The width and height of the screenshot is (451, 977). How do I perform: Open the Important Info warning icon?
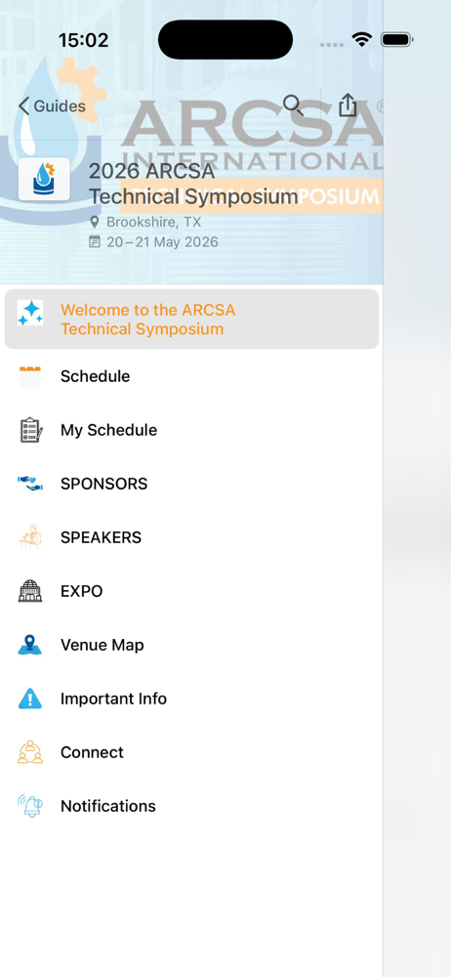click(30, 699)
